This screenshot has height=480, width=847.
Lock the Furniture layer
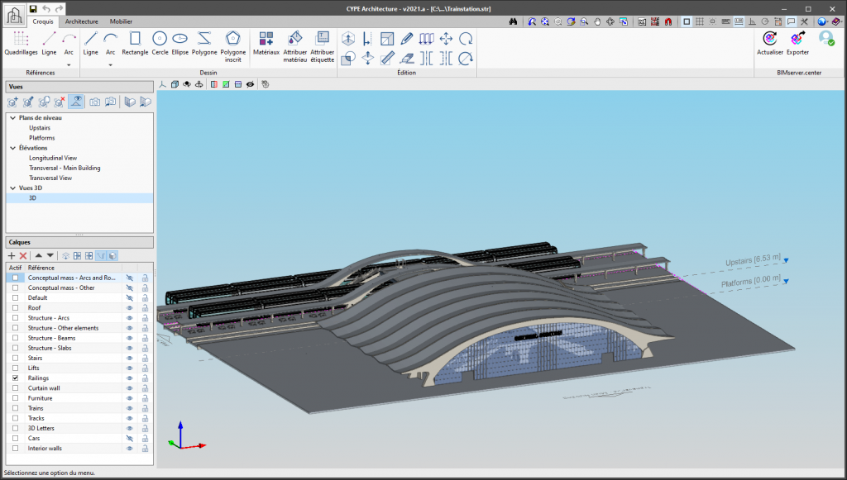tap(146, 398)
